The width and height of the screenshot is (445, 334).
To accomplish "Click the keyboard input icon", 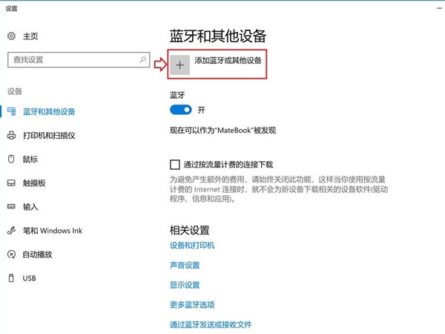I will pos(12,206).
